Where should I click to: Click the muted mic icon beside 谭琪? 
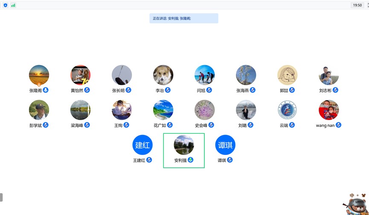(230, 160)
